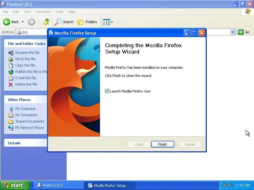The width and height of the screenshot is (254, 190).
Task: Expand the address bar dropdown arrow
Action: (x=233, y=32)
